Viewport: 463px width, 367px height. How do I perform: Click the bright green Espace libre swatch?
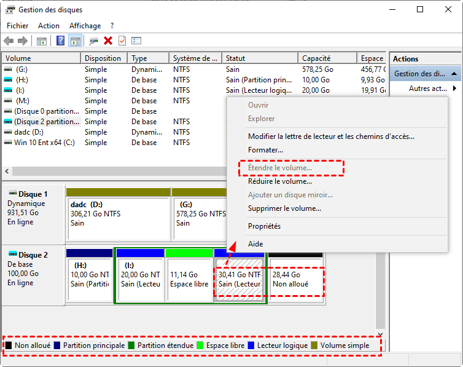coord(200,345)
